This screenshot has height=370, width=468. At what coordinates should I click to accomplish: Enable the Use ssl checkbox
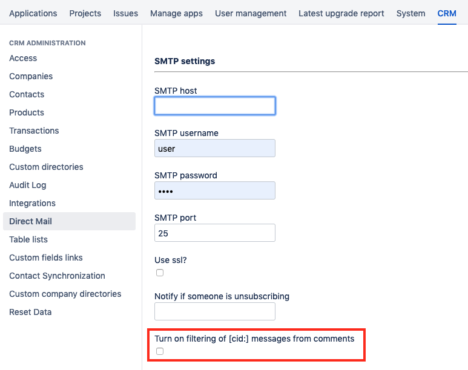(x=160, y=273)
